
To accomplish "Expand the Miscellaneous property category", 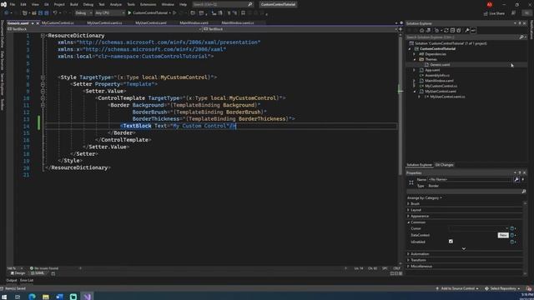I will (x=408, y=266).
